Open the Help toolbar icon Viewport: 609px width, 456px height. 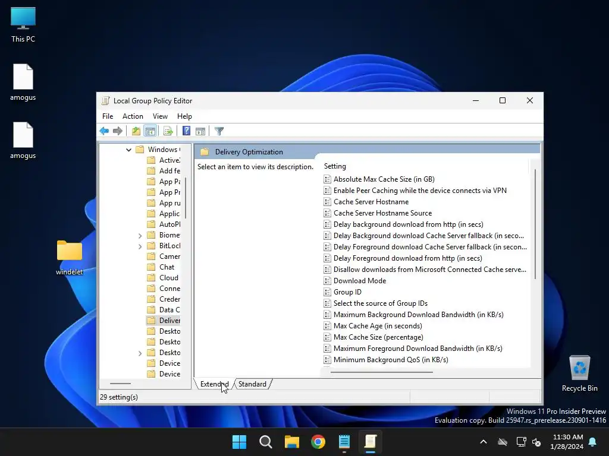[186, 131]
